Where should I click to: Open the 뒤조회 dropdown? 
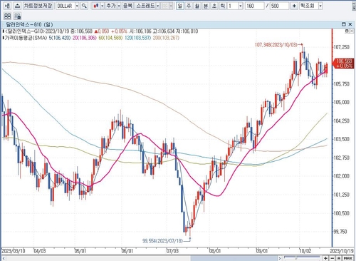click(x=320, y=6)
